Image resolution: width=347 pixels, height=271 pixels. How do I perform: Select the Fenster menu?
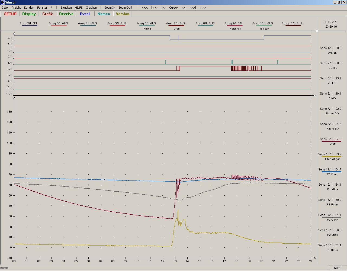coord(42,8)
